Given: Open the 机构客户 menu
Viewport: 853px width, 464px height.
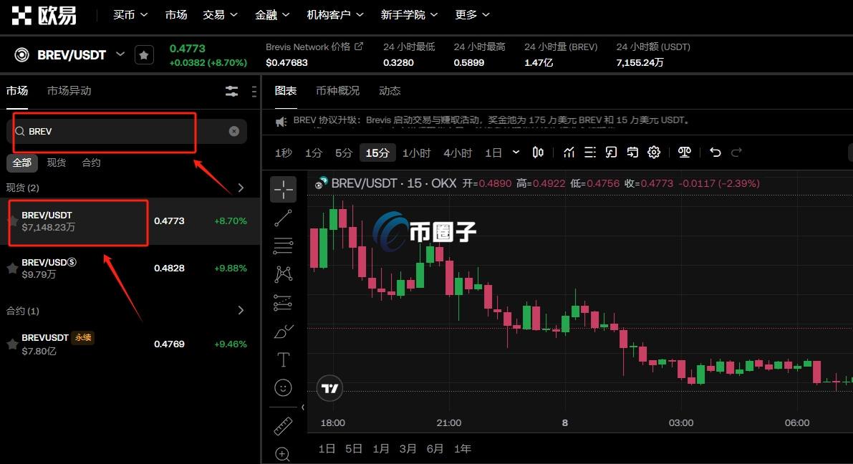Looking at the screenshot, I should click(329, 14).
